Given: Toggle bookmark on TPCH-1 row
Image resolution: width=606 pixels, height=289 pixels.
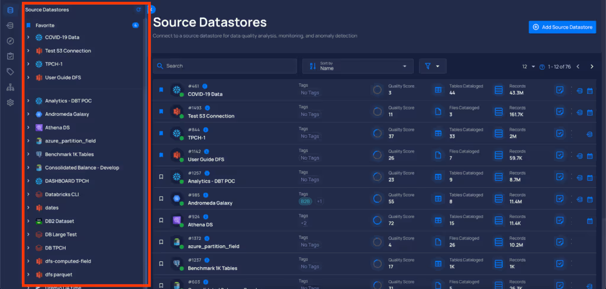Looking at the screenshot, I should pyautogui.click(x=161, y=133).
